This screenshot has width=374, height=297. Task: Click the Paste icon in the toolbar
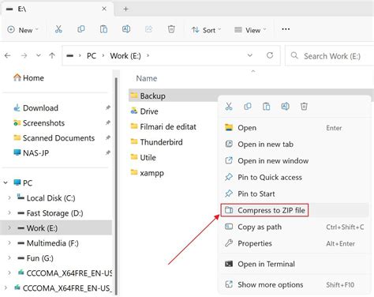point(103,29)
